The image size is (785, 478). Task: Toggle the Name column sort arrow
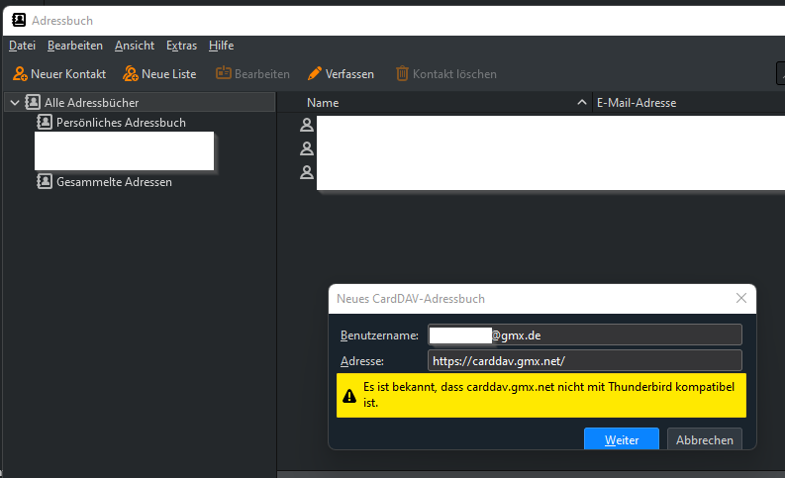click(x=582, y=102)
